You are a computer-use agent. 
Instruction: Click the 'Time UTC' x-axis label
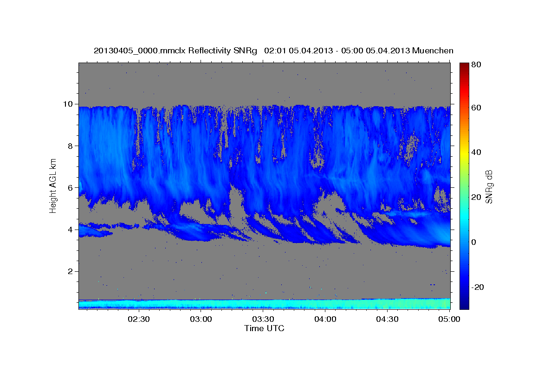pyautogui.click(x=264, y=328)
